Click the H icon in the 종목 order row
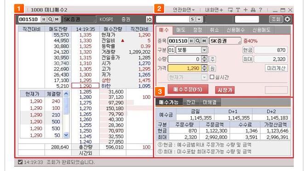 pyautogui.click(x=191, y=41)
